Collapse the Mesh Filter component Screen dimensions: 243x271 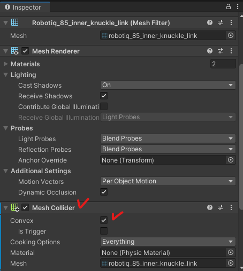click(5, 22)
